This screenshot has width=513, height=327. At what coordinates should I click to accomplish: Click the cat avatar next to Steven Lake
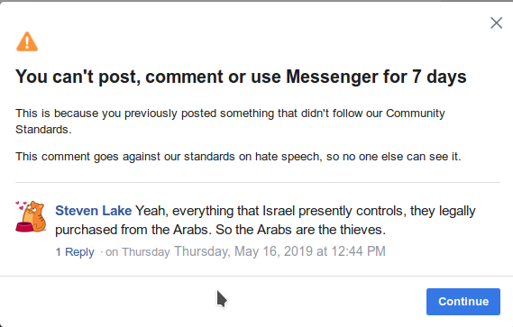click(x=31, y=216)
